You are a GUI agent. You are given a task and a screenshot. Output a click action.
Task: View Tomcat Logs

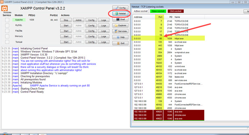[x=104, y=42]
